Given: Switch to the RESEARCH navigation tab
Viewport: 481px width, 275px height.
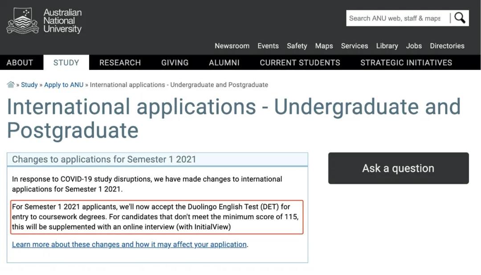Looking at the screenshot, I should point(120,62).
